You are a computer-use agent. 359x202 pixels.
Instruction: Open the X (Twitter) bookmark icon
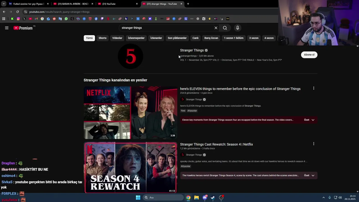(24, 19)
